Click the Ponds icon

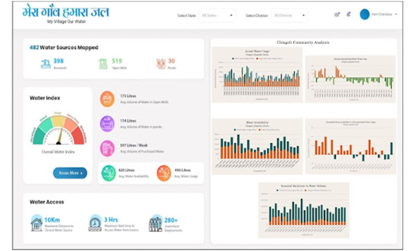tap(161, 64)
